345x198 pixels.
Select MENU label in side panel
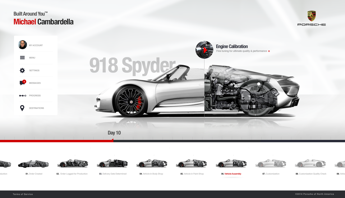click(32, 58)
